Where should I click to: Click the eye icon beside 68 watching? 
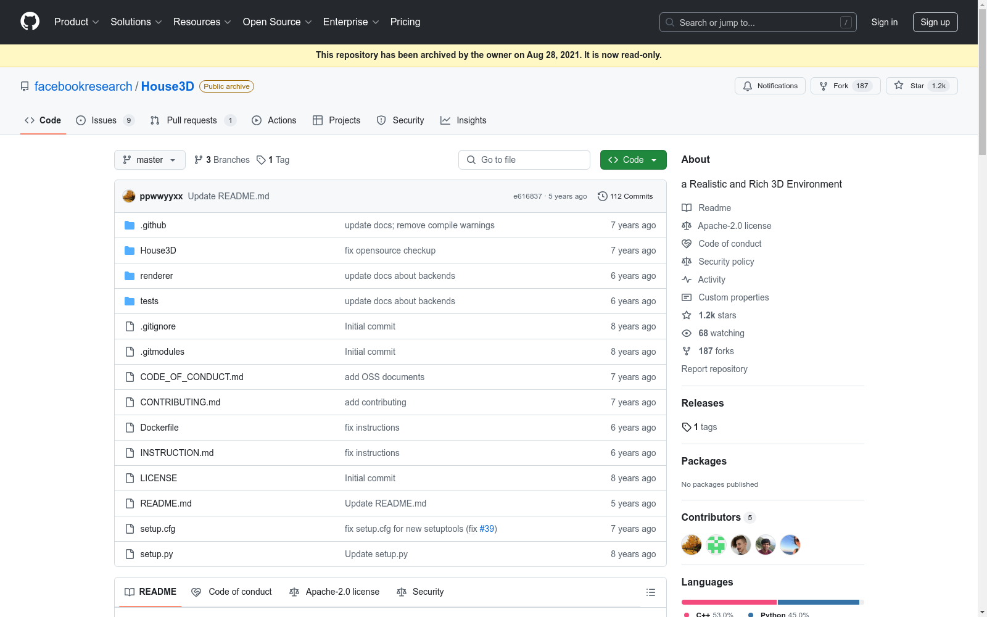(x=687, y=333)
